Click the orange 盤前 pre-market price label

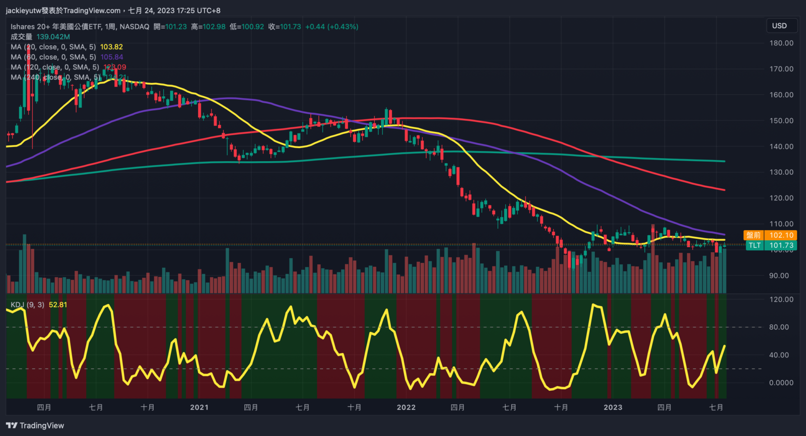754,235
